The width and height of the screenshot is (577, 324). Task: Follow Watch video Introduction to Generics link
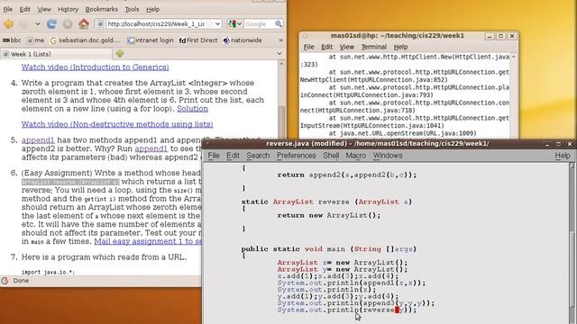point(95,67)
